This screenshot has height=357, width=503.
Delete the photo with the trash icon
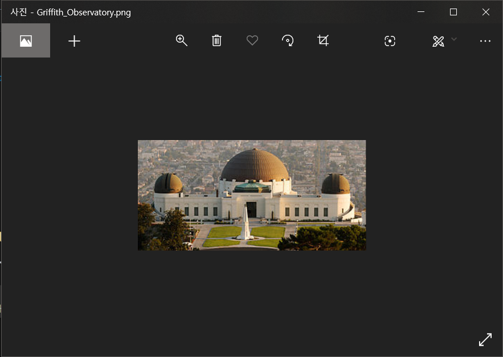tap(216, 41)
